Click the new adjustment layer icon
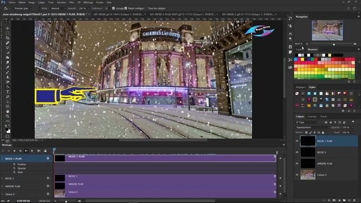This screenshot has width=361, height=203. pos(339,201)
